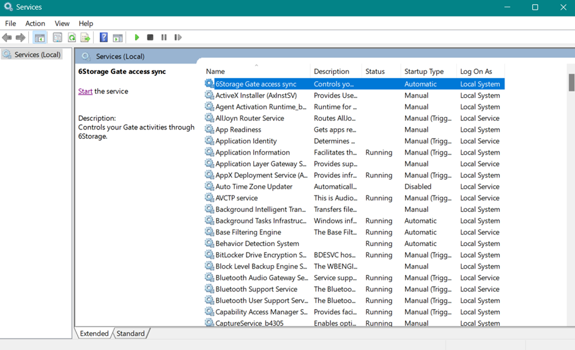Select the ActiveX Installer (AxInstSV) service row

pyautogui.click(x=354, y=95)
